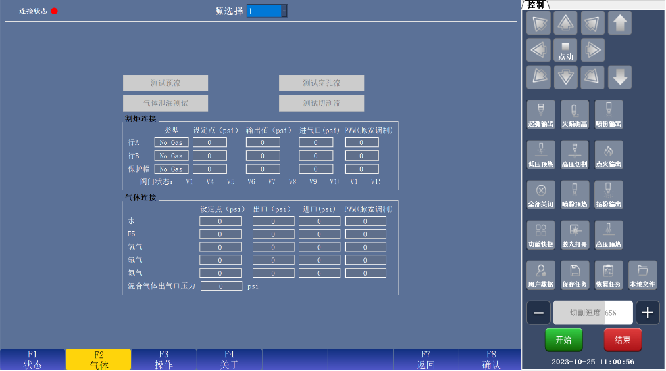Screen dimensions: 666x371
Task: Click F8 确认 to confirm
Action: coord(490,360)
